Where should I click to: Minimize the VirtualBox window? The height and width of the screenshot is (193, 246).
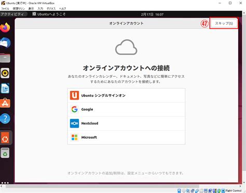tap(220, 3)
